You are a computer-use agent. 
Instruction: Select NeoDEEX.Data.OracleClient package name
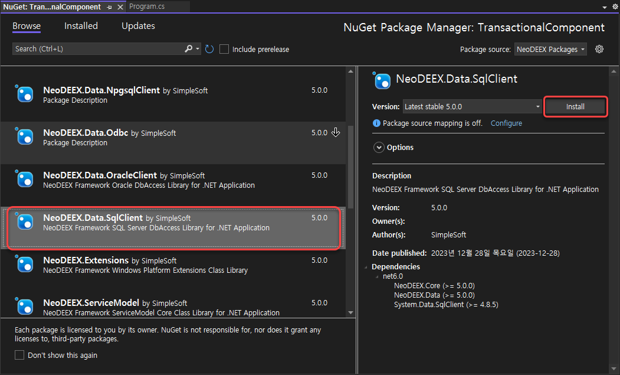100,175
